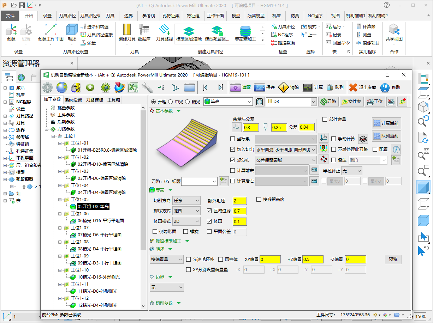Click the 读取 (read) button
Image resolution: width=433 pixels, height=323 pixels.
click(240, 87)
